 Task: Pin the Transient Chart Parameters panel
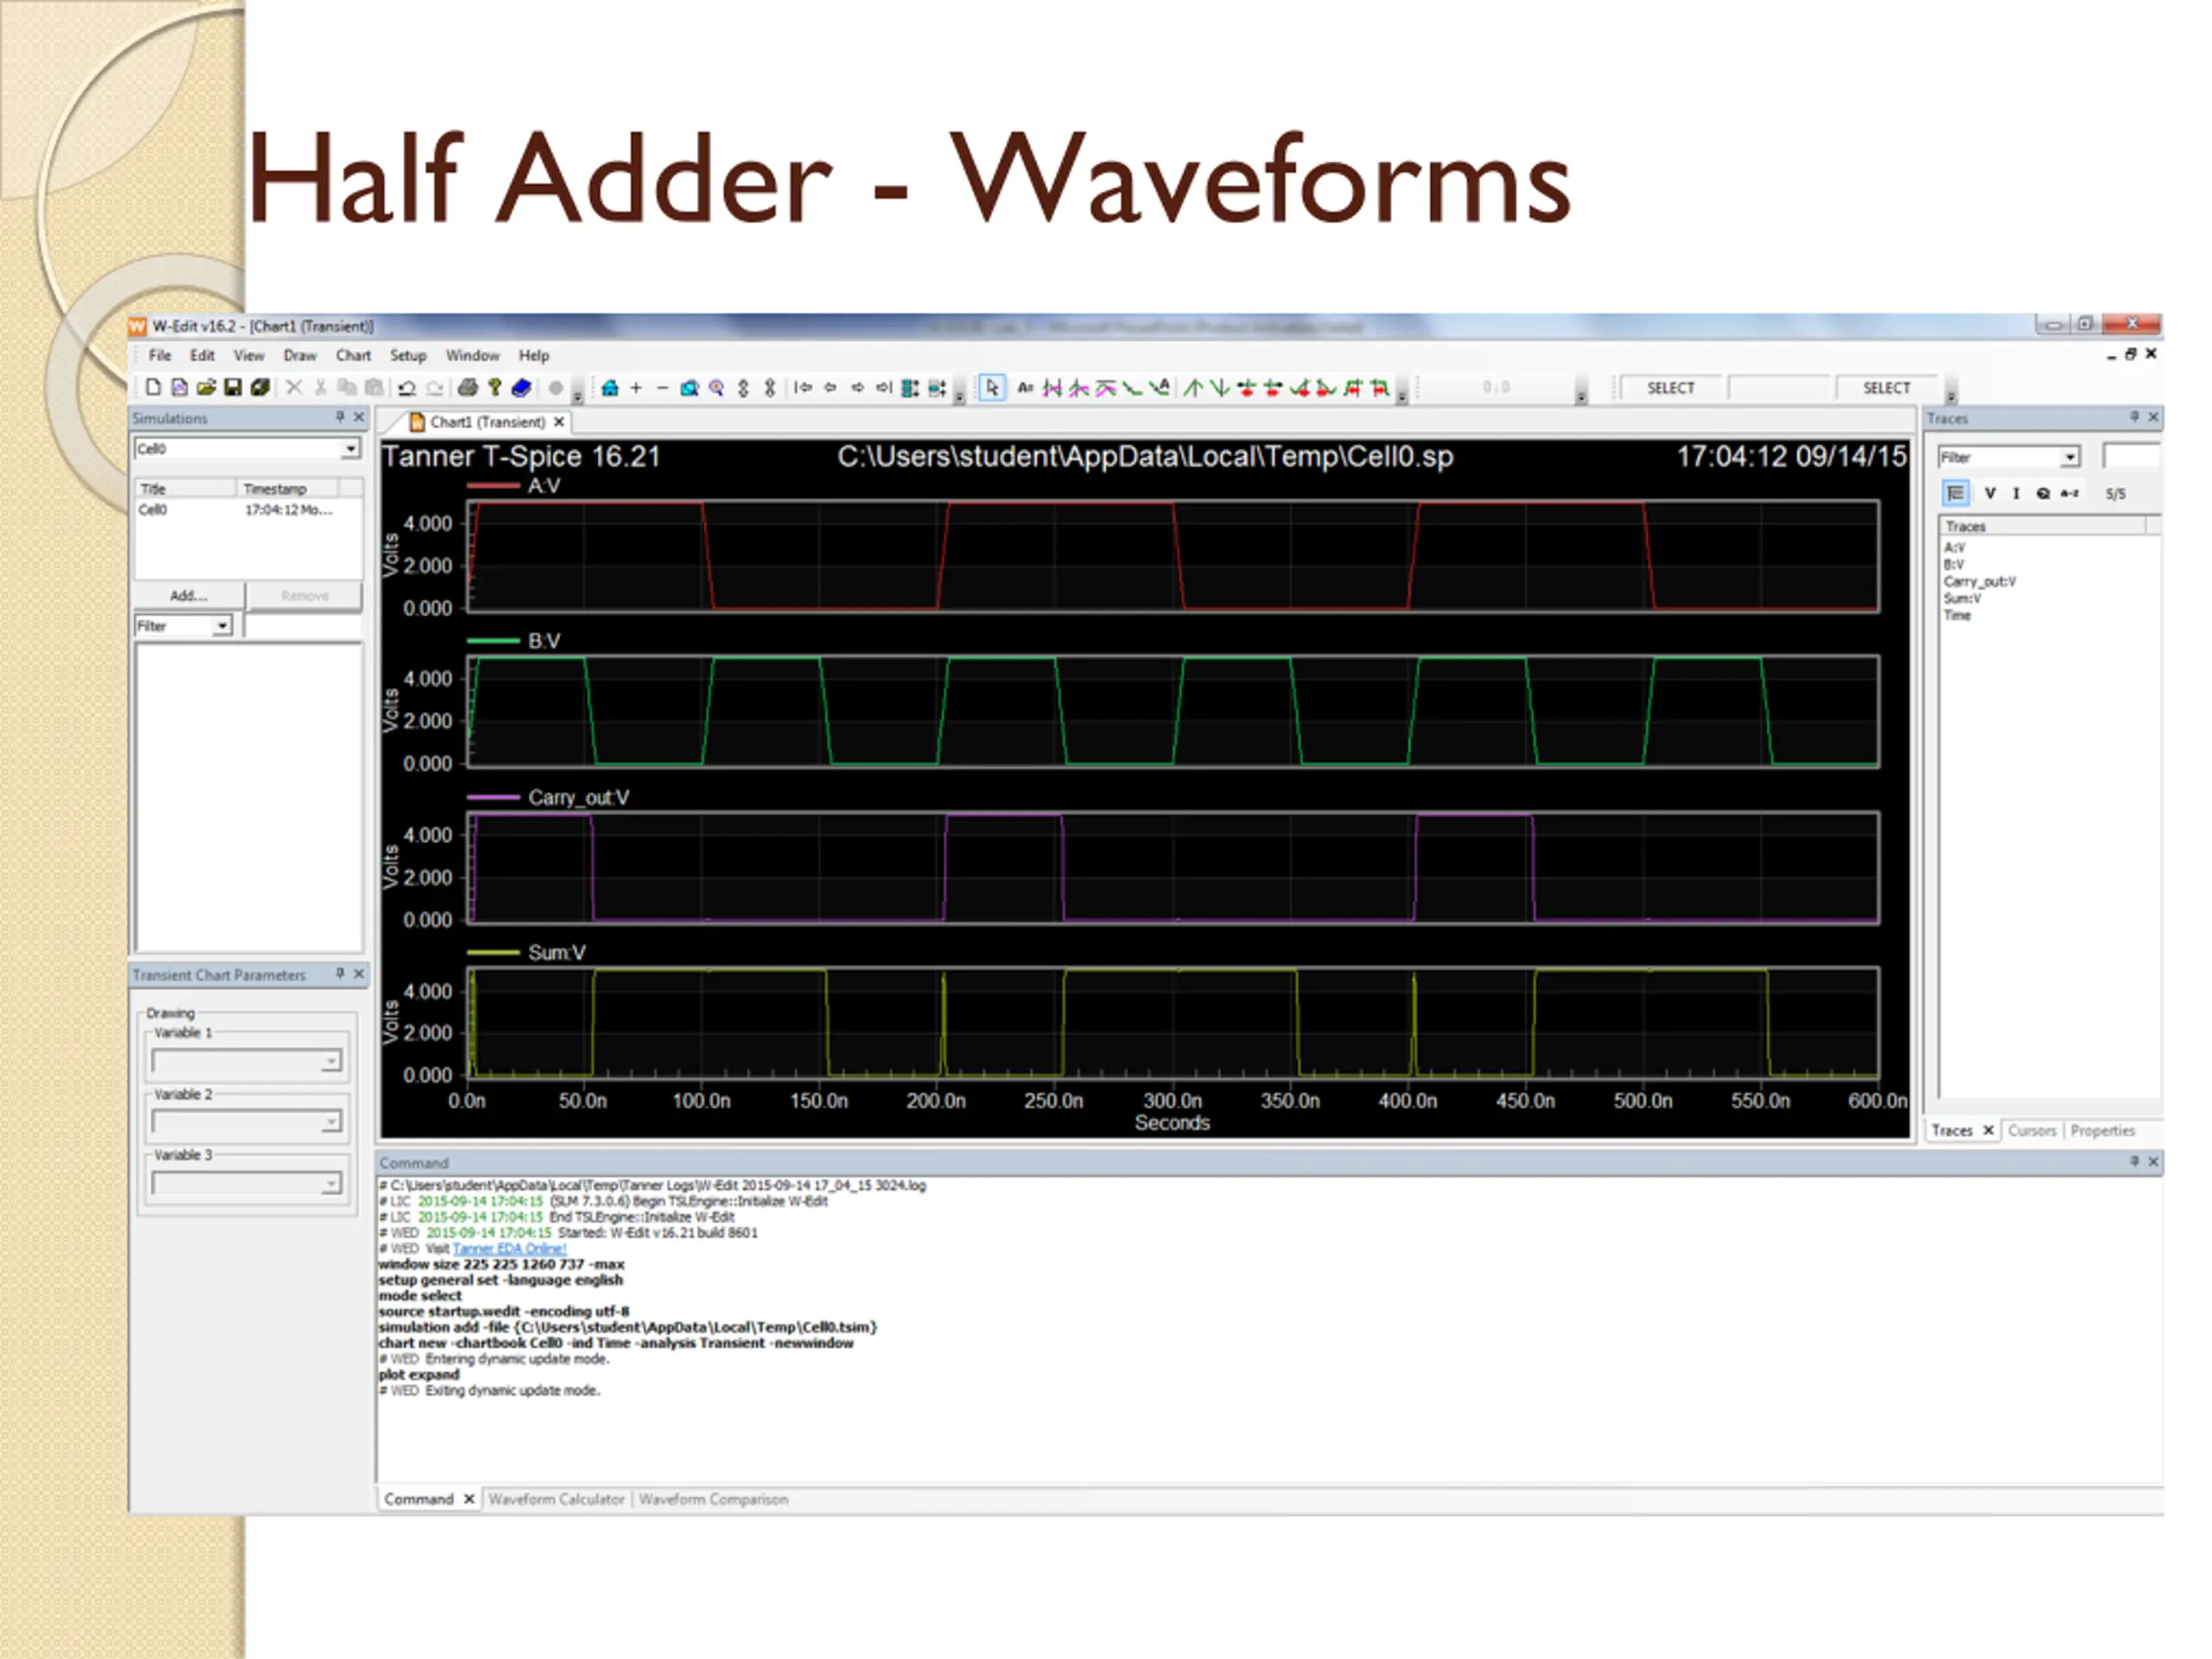[340, 973]
